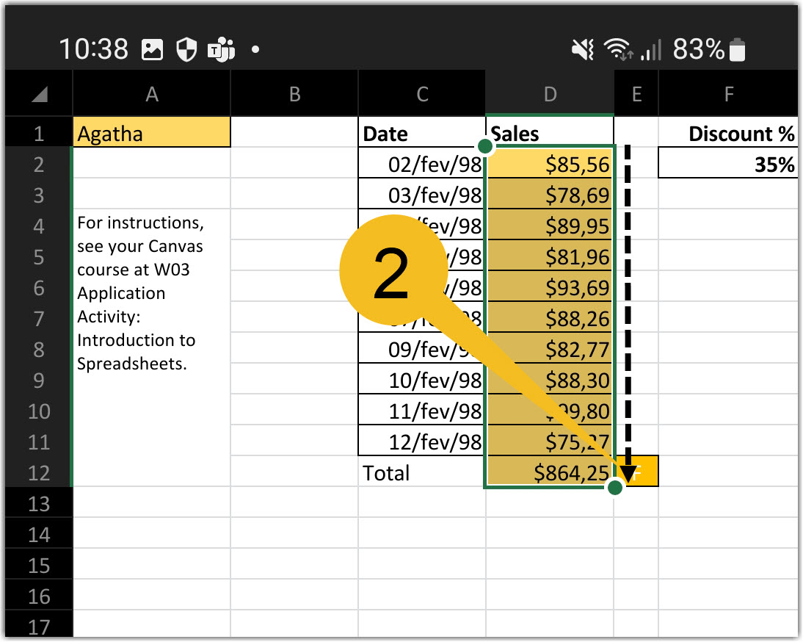The image size is (803, 642).
Task: Select the 02/fev/98 date cell
Action: point(422,164)
